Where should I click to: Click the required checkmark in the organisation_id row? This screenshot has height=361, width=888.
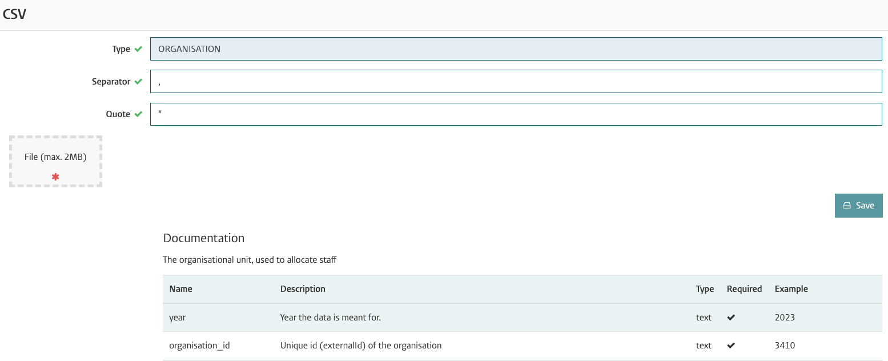[x=731, y=346]
